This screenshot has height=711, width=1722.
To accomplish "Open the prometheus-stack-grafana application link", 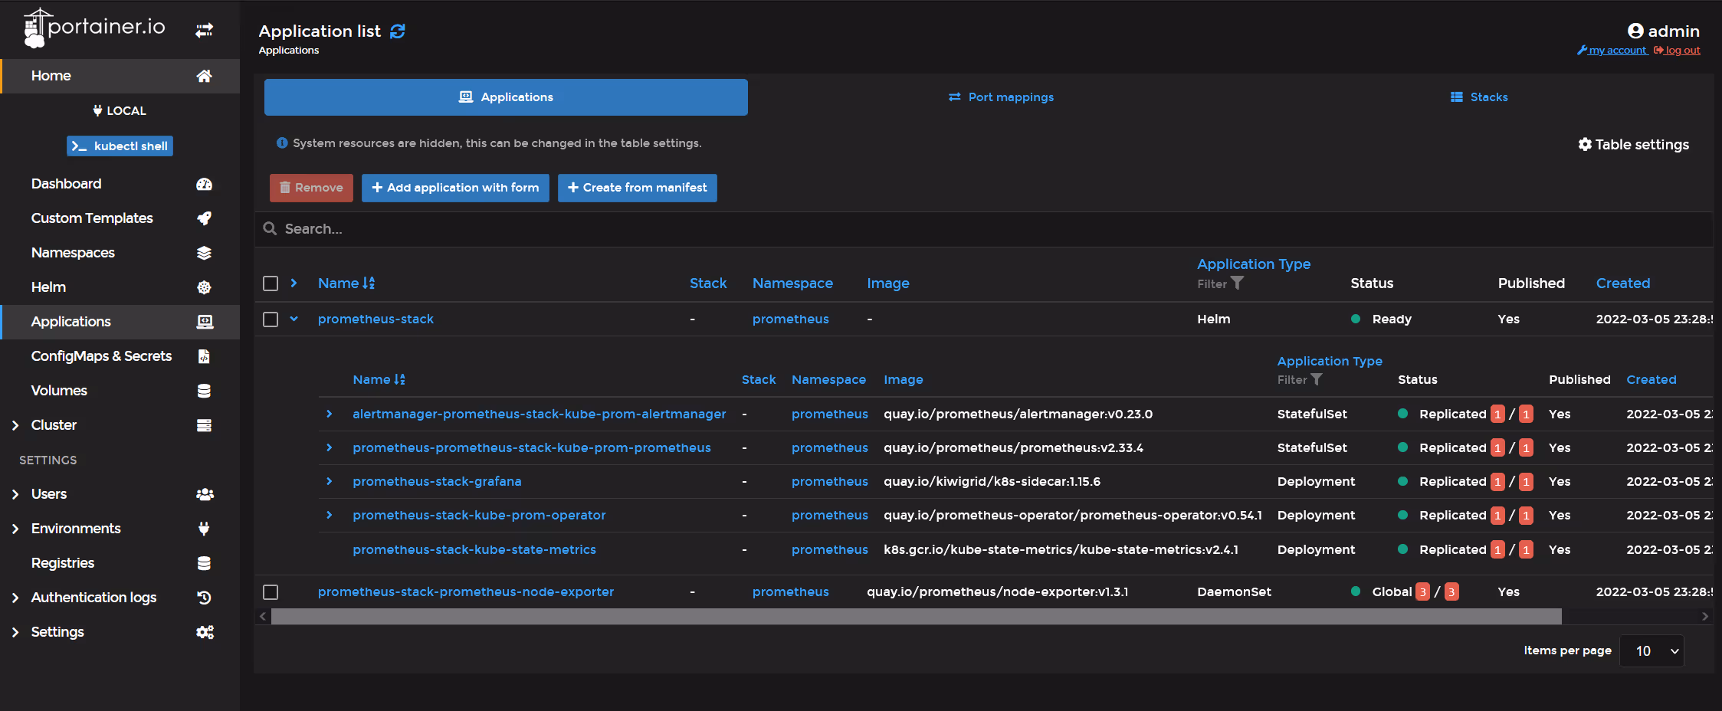I will [x=437, y=481].
